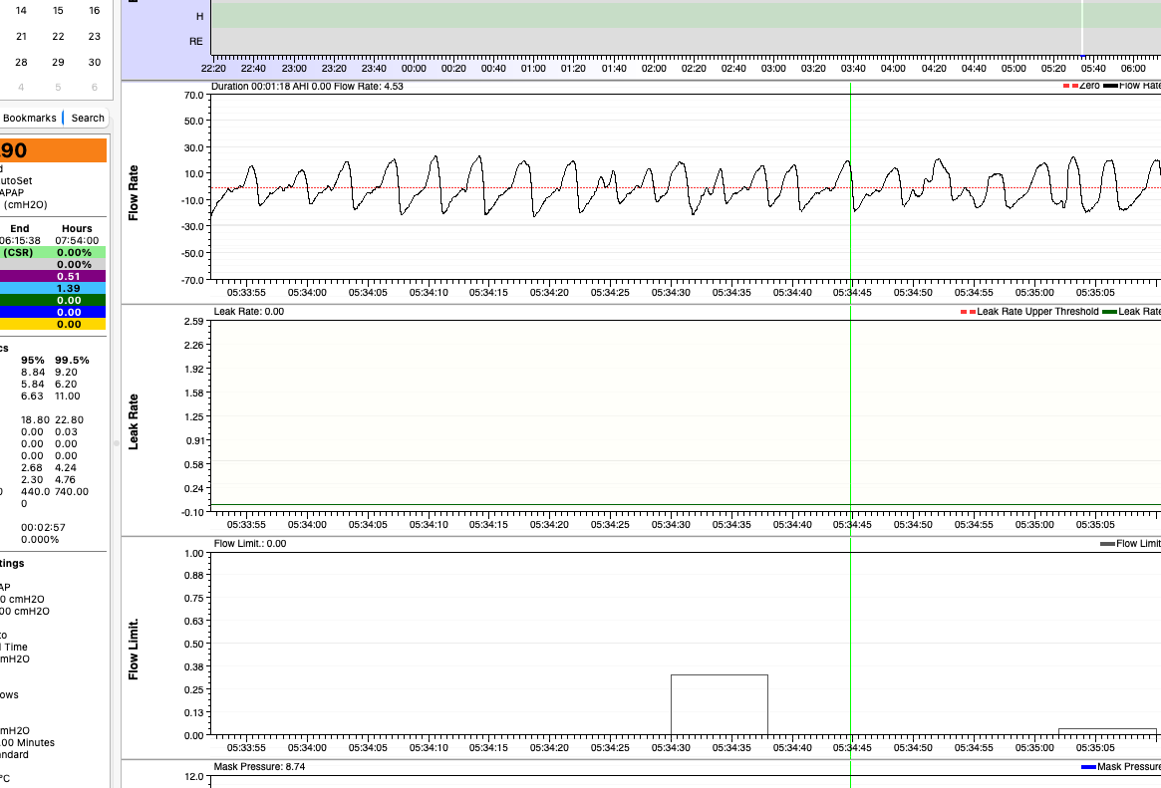Click the red Zero legend marker
Screen dimensions: 1161x788
(1070, 86)
